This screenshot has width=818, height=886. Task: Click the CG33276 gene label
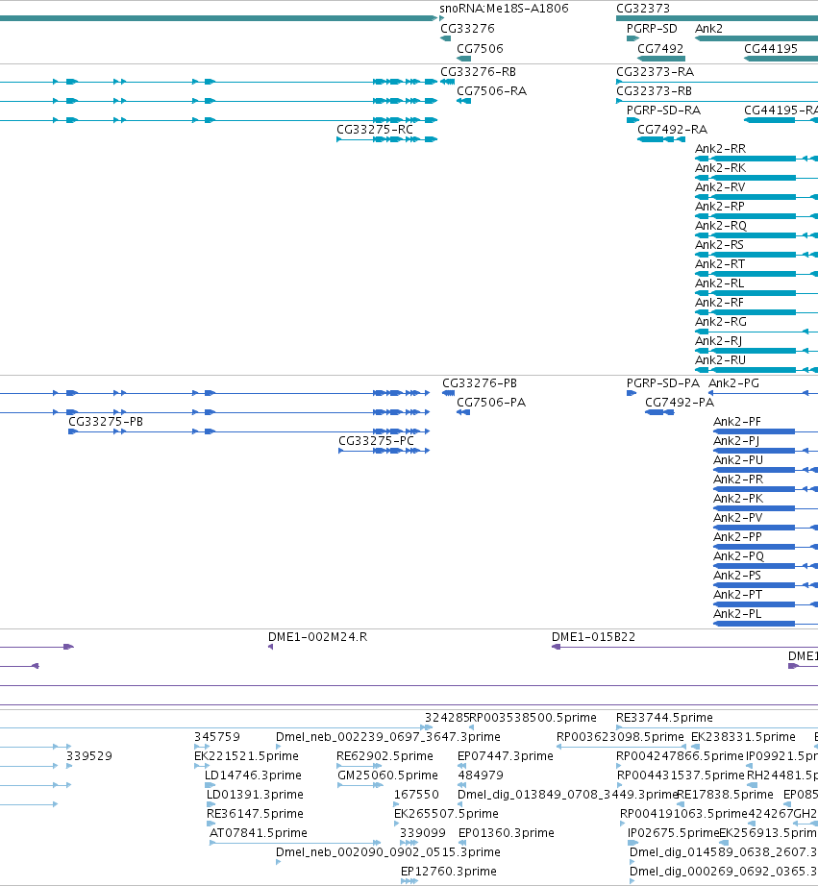pyautogui.click(x=467, y=28)
